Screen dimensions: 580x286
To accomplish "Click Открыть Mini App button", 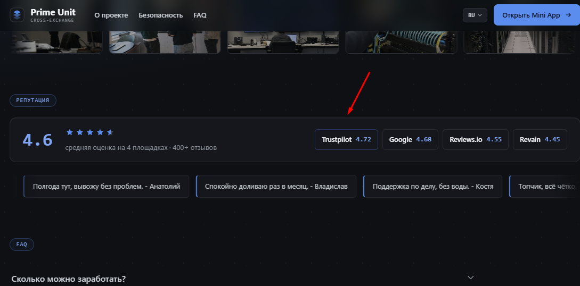I will pyautogui.click(x=537, y=15).
